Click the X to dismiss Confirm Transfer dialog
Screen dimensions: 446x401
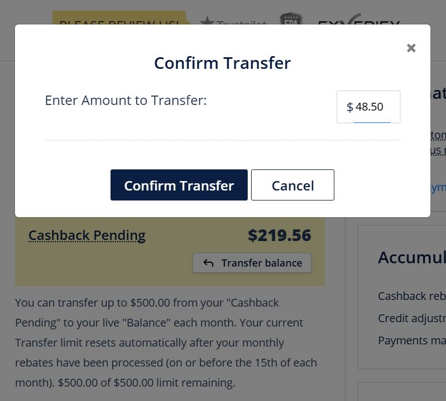pos(411,48)
